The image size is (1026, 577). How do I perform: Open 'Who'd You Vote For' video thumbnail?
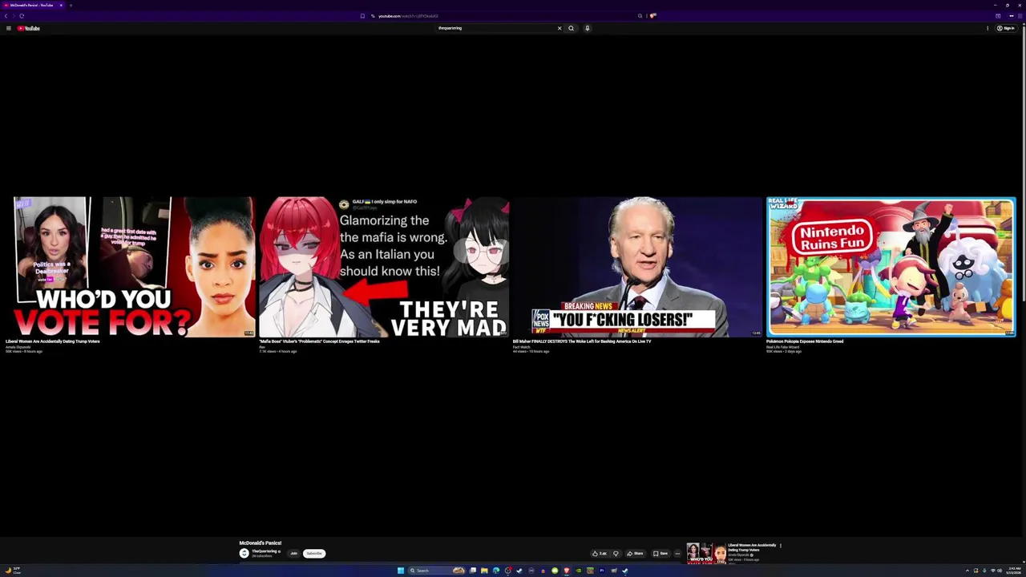(130, 267)
